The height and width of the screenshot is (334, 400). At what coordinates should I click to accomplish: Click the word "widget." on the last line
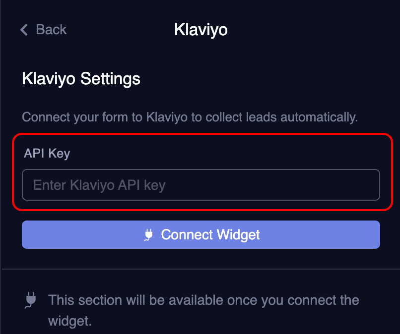tap(70, 321)
